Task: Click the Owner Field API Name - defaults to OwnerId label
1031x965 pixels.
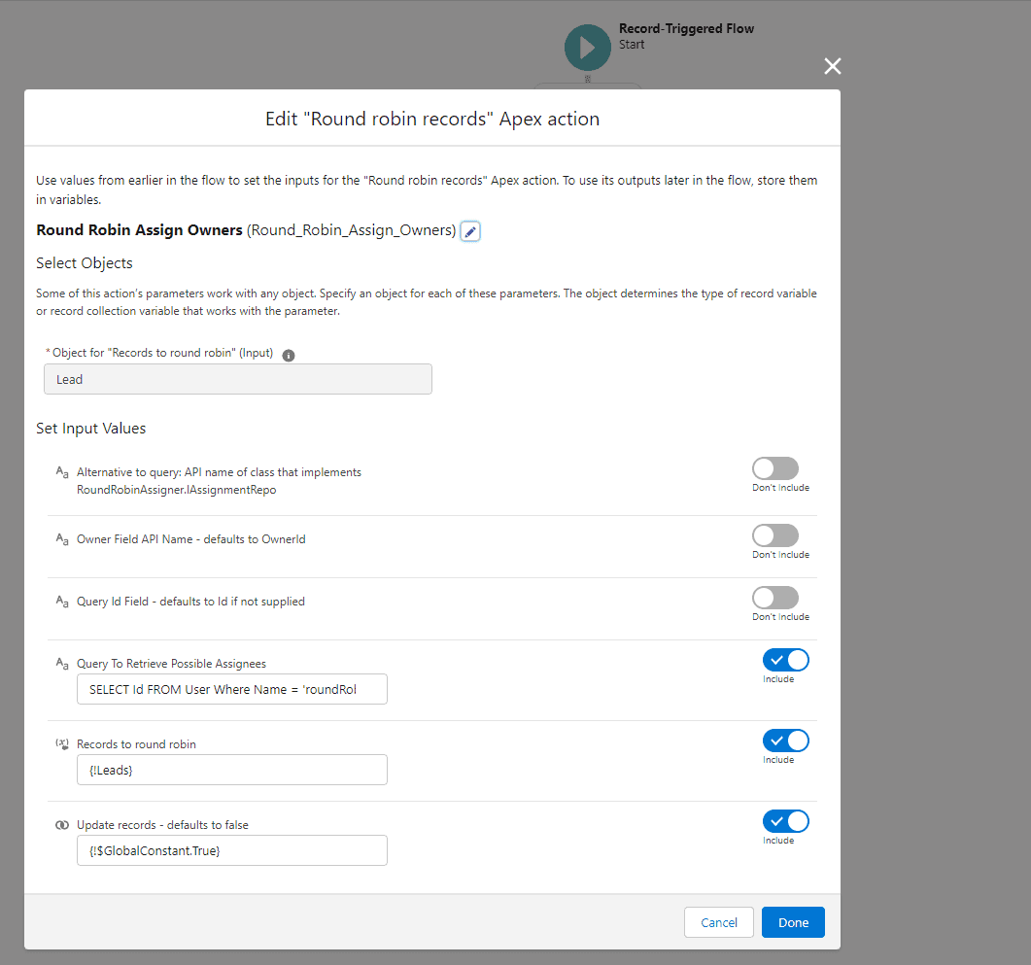Action: coord(191,539)
